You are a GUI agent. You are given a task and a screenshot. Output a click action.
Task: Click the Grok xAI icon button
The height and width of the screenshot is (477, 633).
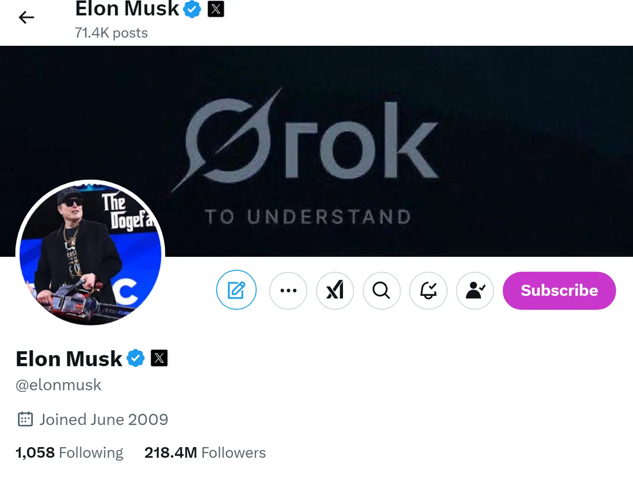pos(335,291)
